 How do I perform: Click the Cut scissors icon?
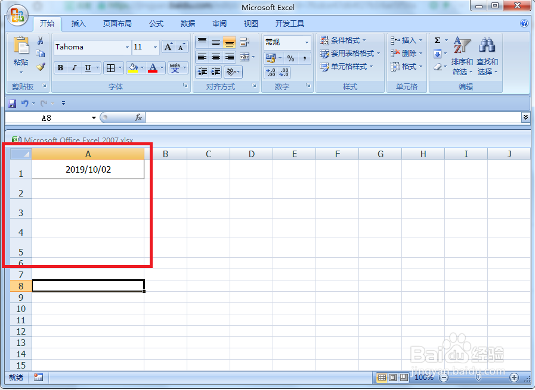(41, 41)
